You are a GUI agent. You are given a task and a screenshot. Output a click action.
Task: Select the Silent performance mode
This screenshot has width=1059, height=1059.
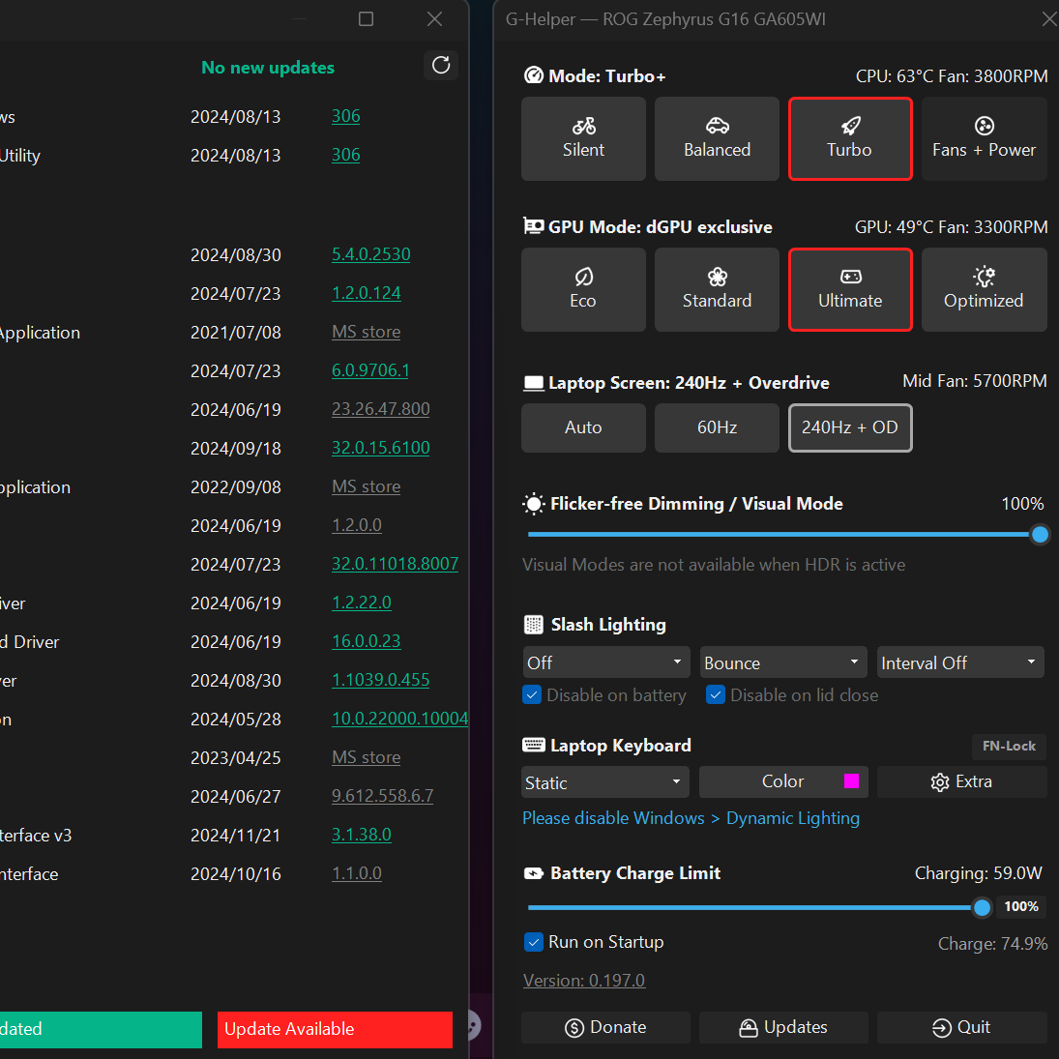click(583, 138)
